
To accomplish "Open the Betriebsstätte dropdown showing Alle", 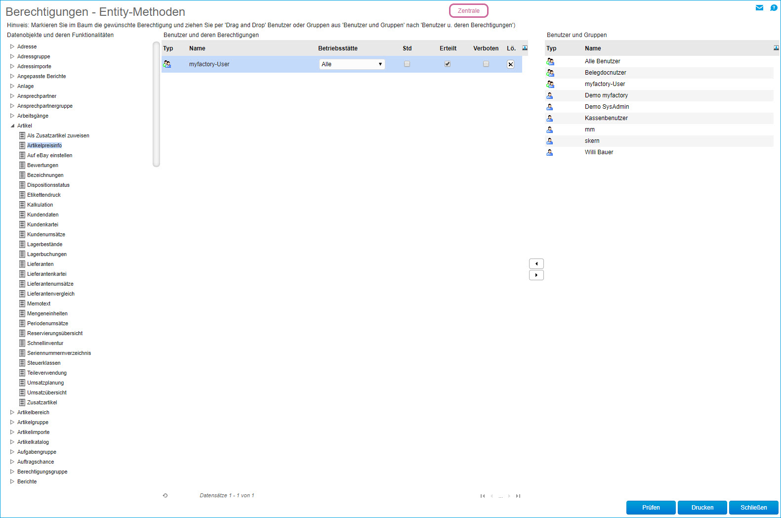I will [352, 64].
